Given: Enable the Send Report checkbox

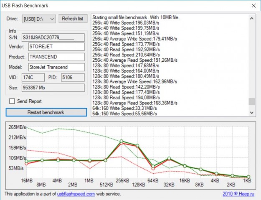Looking at the screenshot, I should tap(12, 101).
